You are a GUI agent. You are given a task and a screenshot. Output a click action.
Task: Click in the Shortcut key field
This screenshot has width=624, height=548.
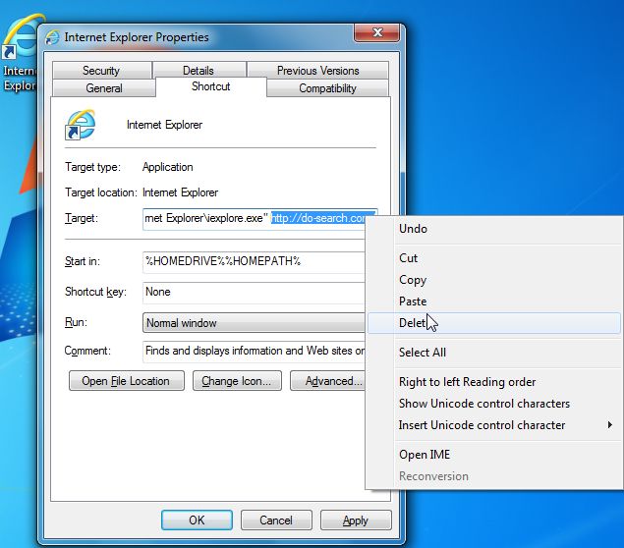pyautogui.click(x=254, y=292)
